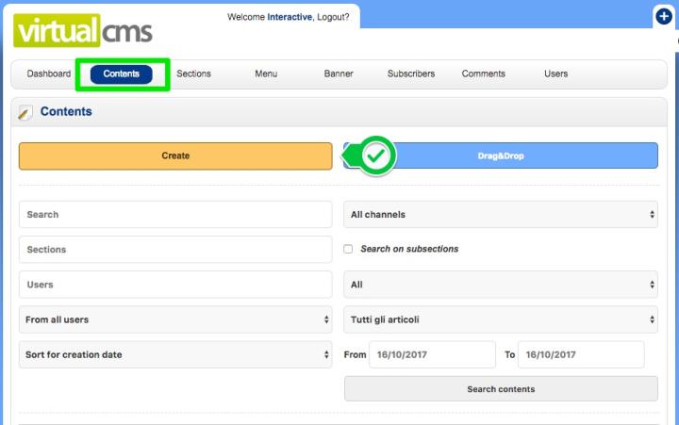The image size is (679, 425).
Task: Expand the From all users dropdown
Action: [175, 319]
